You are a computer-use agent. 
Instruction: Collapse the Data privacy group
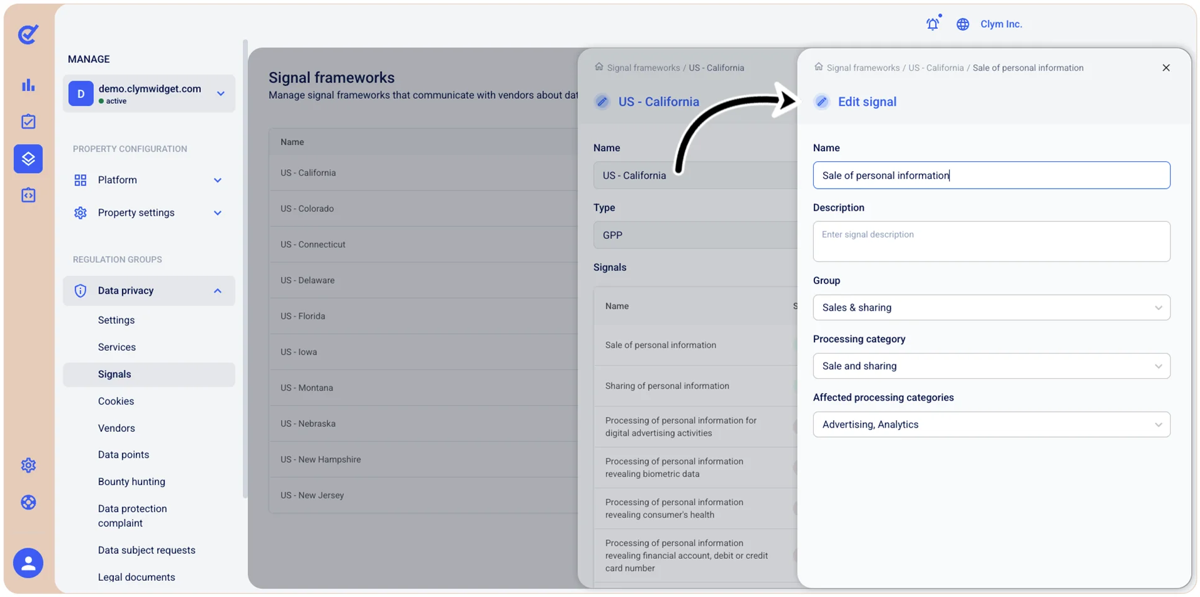149,291
